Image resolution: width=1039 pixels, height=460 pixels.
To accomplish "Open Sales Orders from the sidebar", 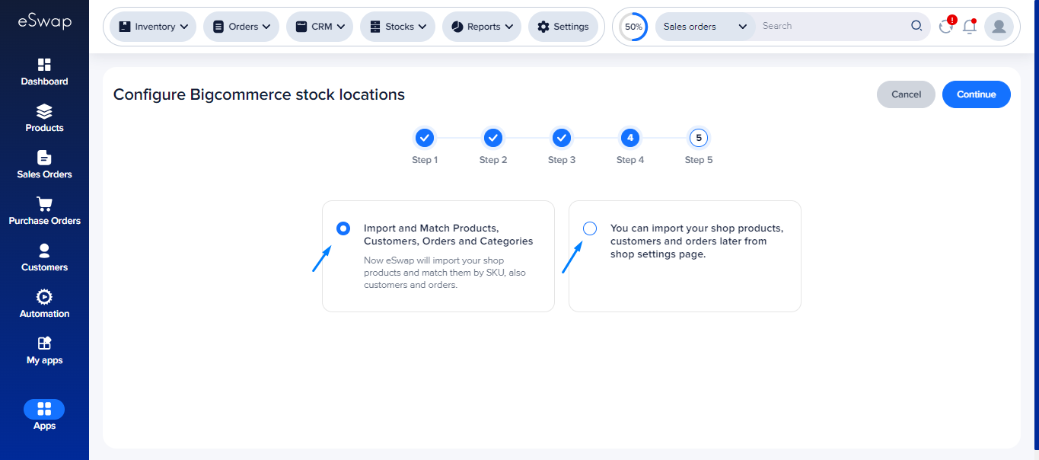I will (x=44, y=158).
